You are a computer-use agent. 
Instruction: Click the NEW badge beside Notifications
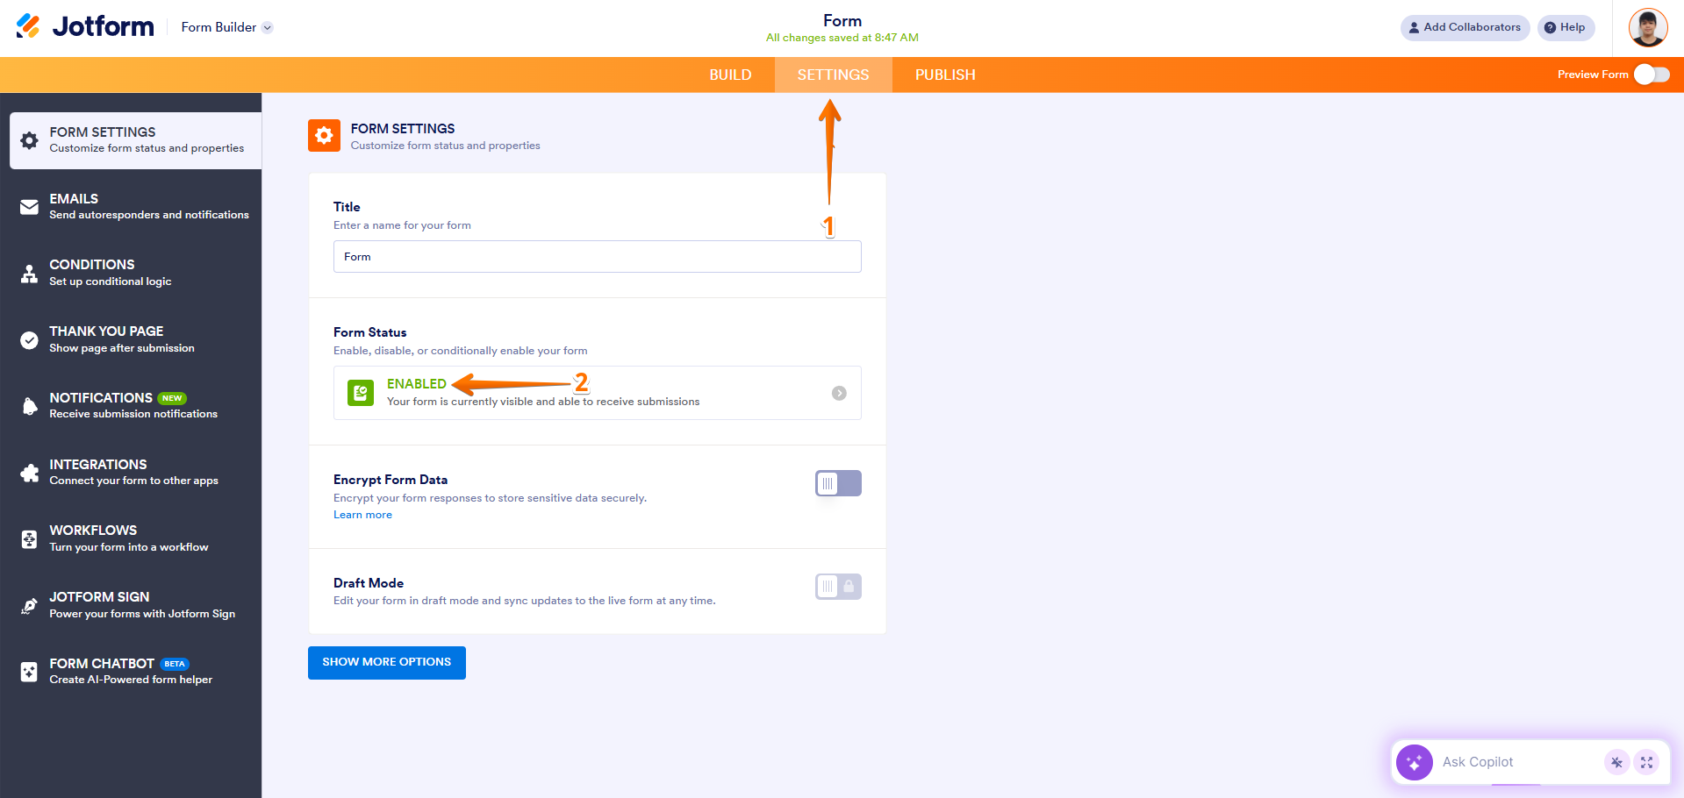(172, 398)
